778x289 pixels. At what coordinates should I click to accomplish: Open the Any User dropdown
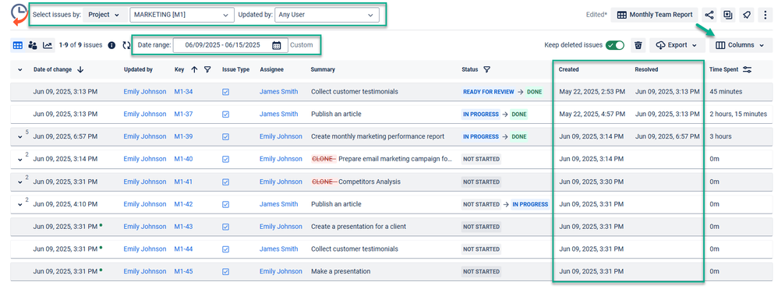tap(327, 15)
